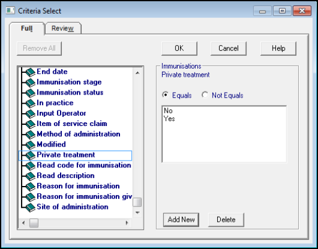Click the OK button
Viewport: 318px width, 249px height.
[x=179, y=48]
